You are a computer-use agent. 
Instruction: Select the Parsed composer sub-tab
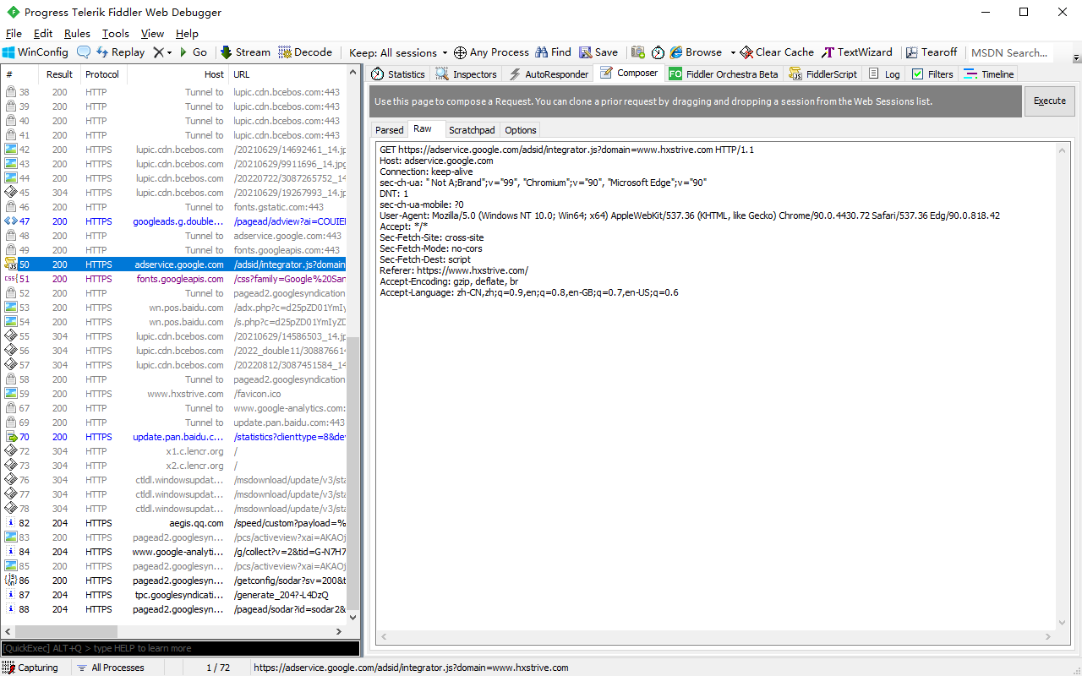[x=389, y=130]
